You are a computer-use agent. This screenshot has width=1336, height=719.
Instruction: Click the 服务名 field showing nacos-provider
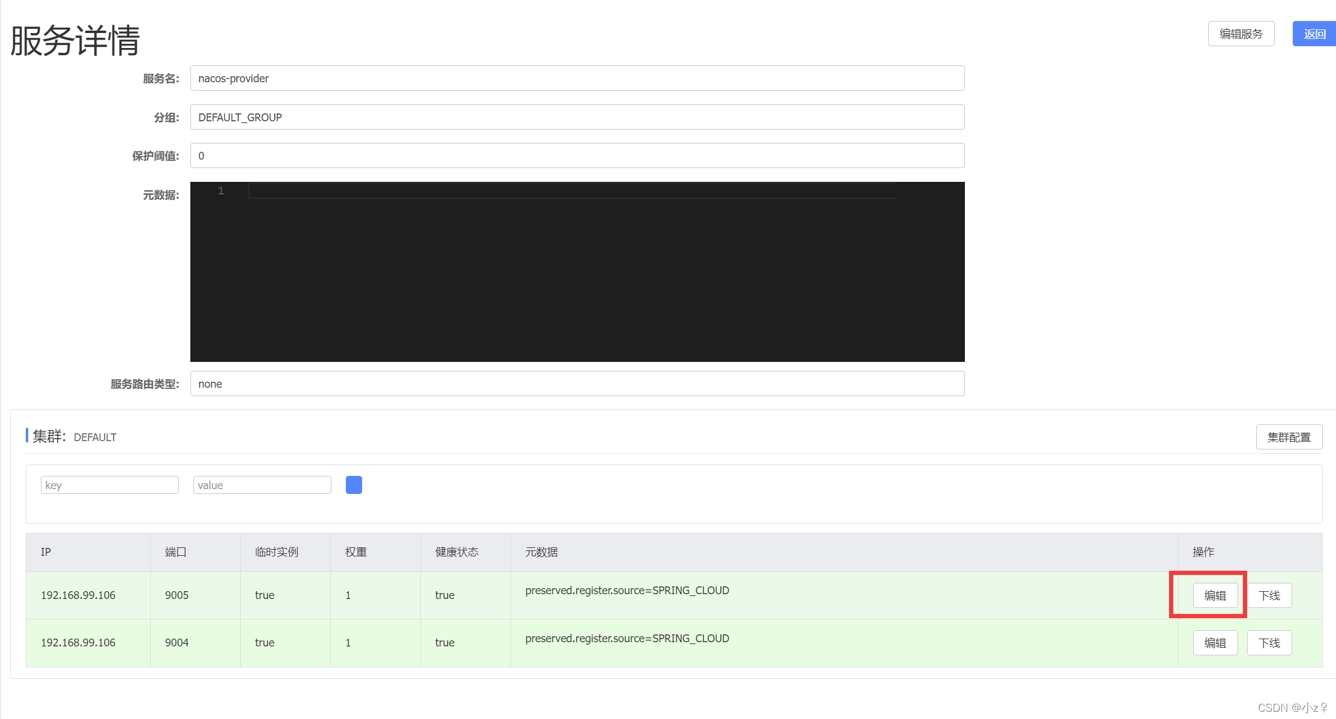[576, 78]
